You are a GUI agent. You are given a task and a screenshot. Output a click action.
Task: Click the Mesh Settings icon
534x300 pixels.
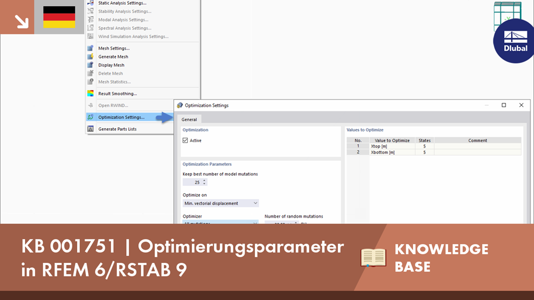[x=90, y=48]
